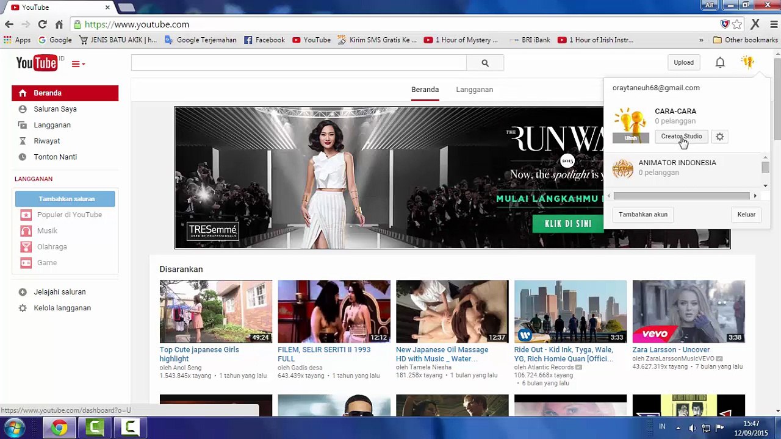Open the Apps shortcut in bookmarks bar
The height and width of the screenshot is (439, 781).
click(16, 40)
